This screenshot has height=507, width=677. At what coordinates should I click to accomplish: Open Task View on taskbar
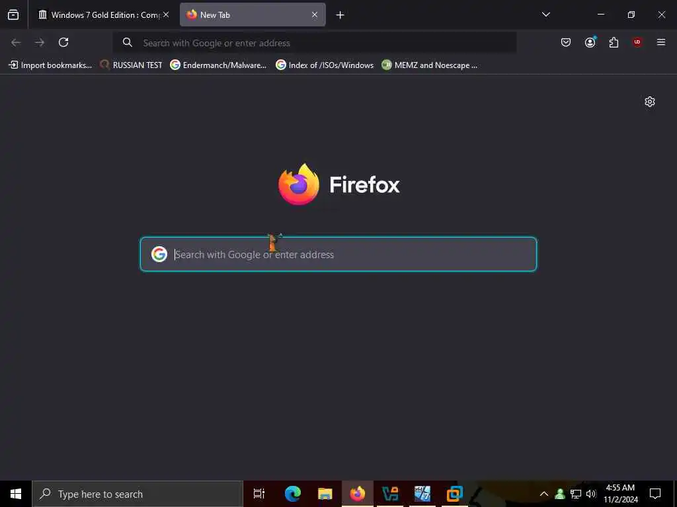click(x=259, y=494)
